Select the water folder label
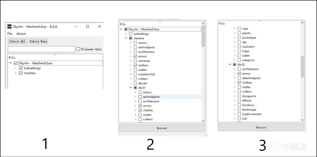 coord(246,55)
